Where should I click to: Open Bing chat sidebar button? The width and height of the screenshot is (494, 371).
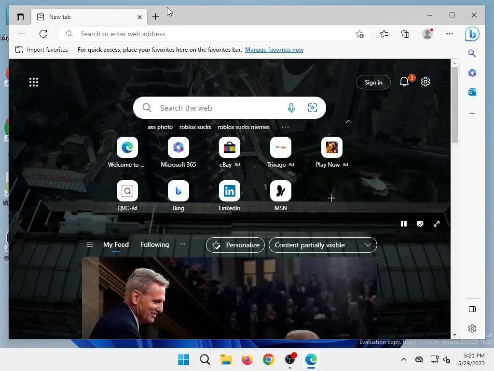click(472, 34)
